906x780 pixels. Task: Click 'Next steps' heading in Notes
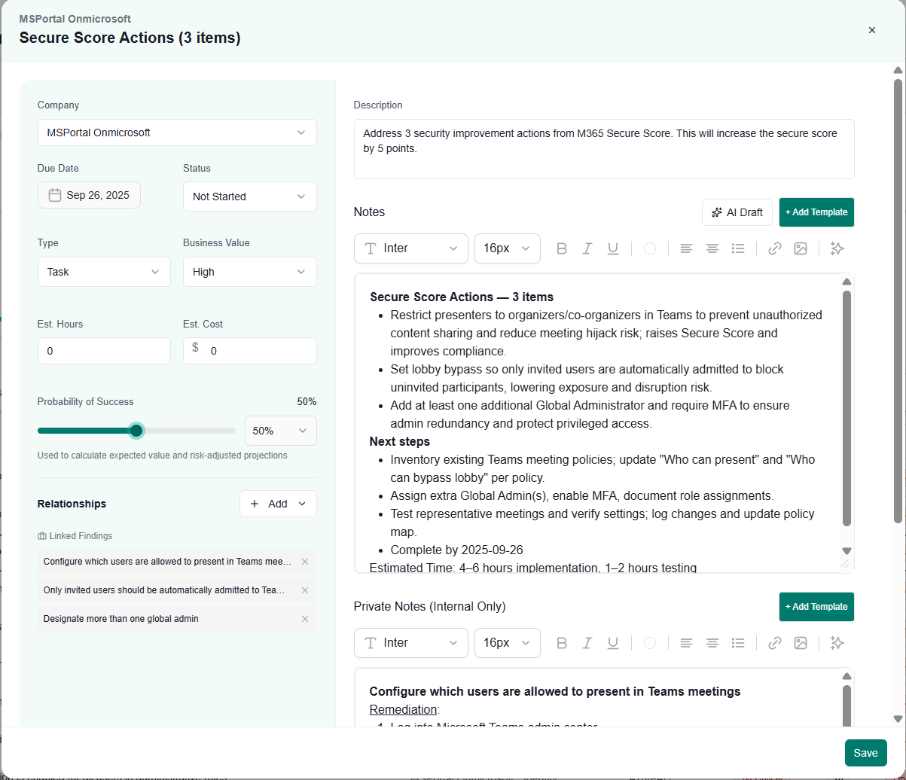(x=400, y=441)
